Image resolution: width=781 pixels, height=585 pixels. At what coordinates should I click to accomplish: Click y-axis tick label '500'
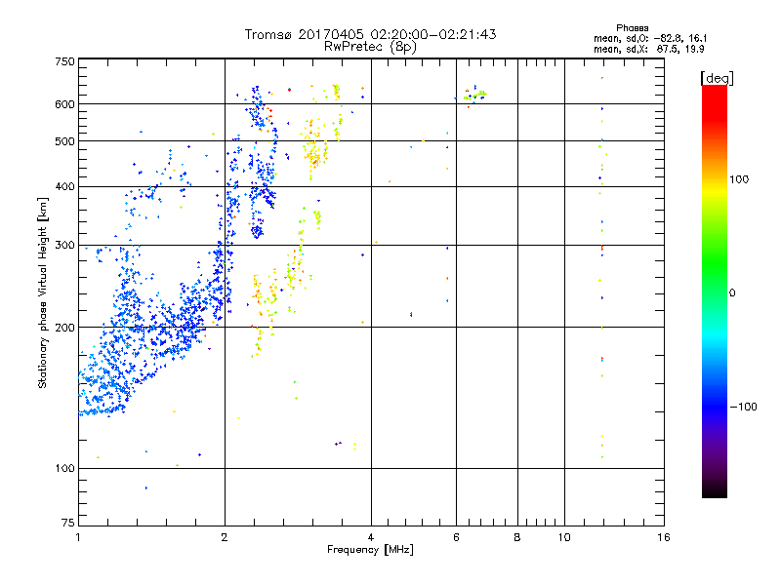click(x=65, y=141)
